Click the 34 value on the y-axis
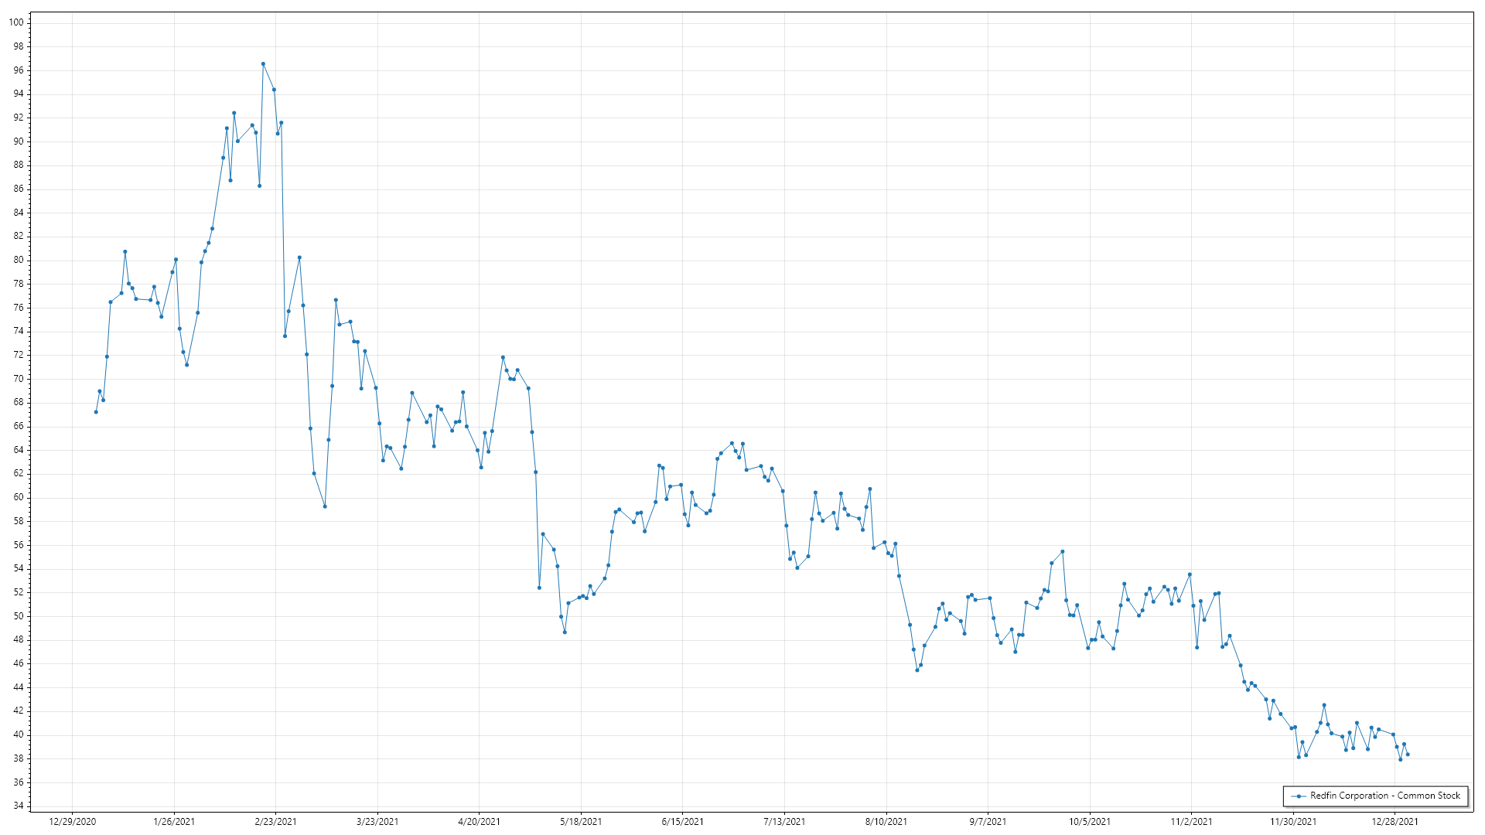Screen dimensions: 1485x835 click(x=18, y=806)
